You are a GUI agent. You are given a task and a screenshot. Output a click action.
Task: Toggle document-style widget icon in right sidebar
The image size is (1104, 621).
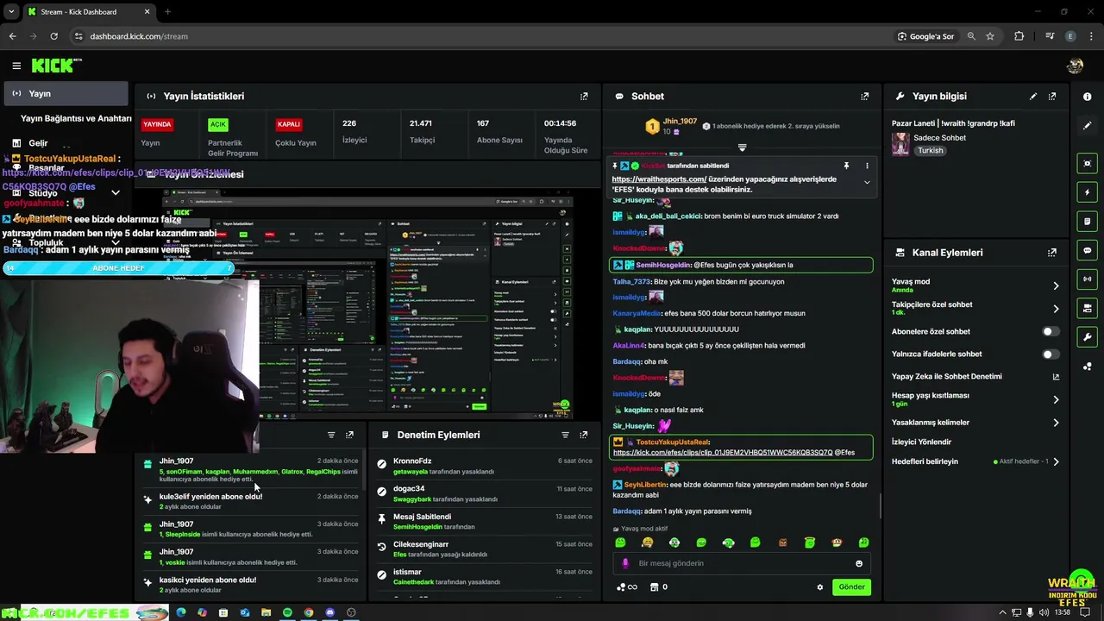coord(1087,222)
